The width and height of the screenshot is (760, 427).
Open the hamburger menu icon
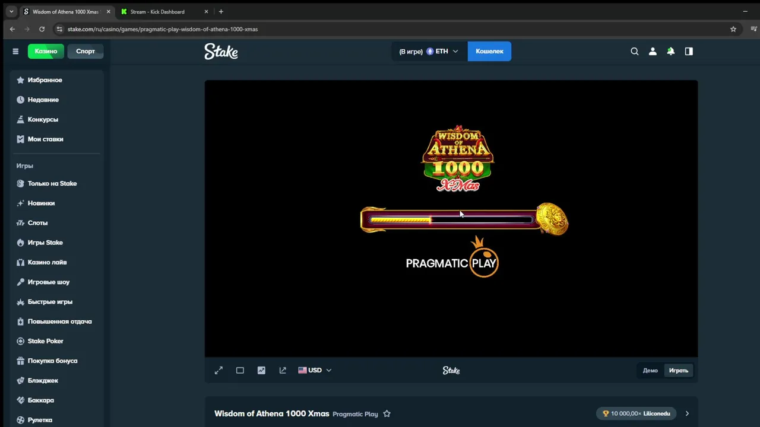pos(15,51)
